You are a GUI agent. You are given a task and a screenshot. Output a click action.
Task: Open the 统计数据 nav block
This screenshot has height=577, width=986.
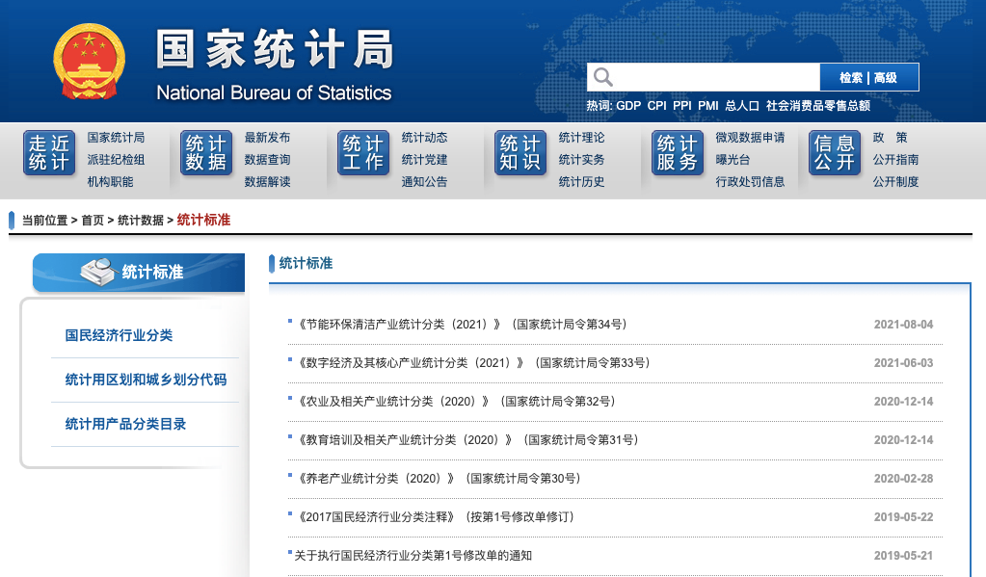206,153
